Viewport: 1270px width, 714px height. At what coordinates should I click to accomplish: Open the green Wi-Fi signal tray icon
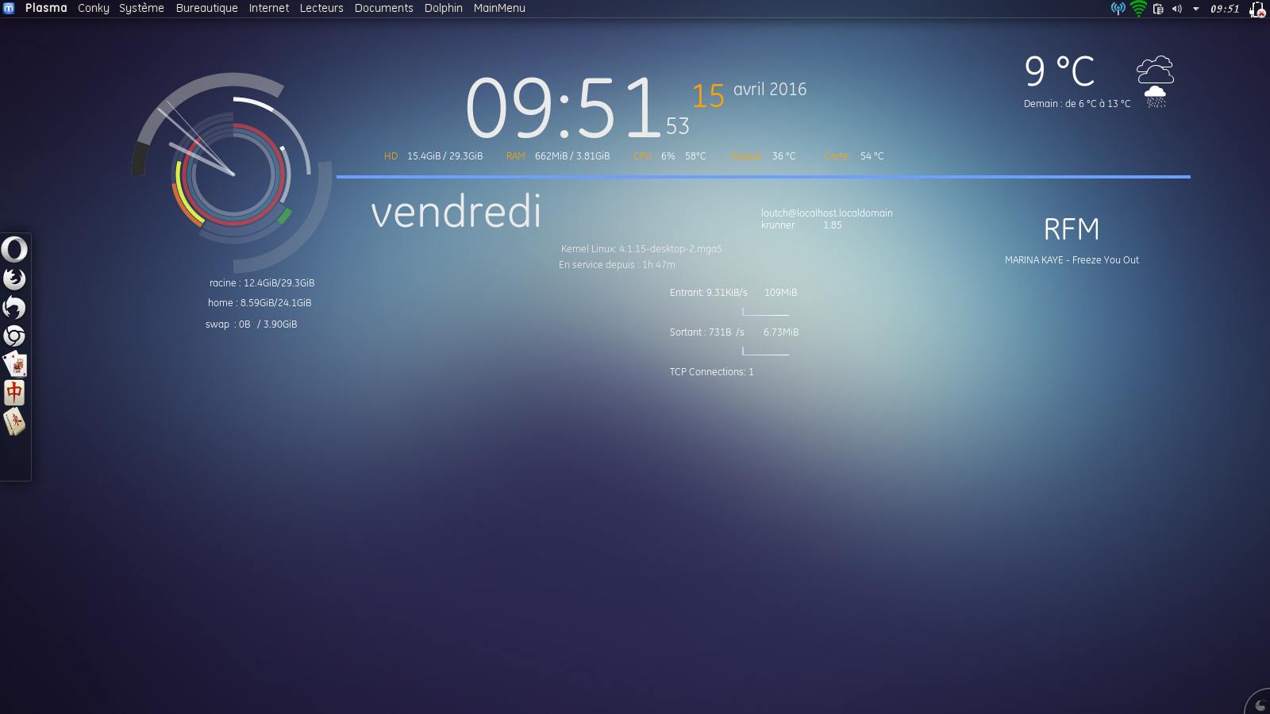[1138, 9]
